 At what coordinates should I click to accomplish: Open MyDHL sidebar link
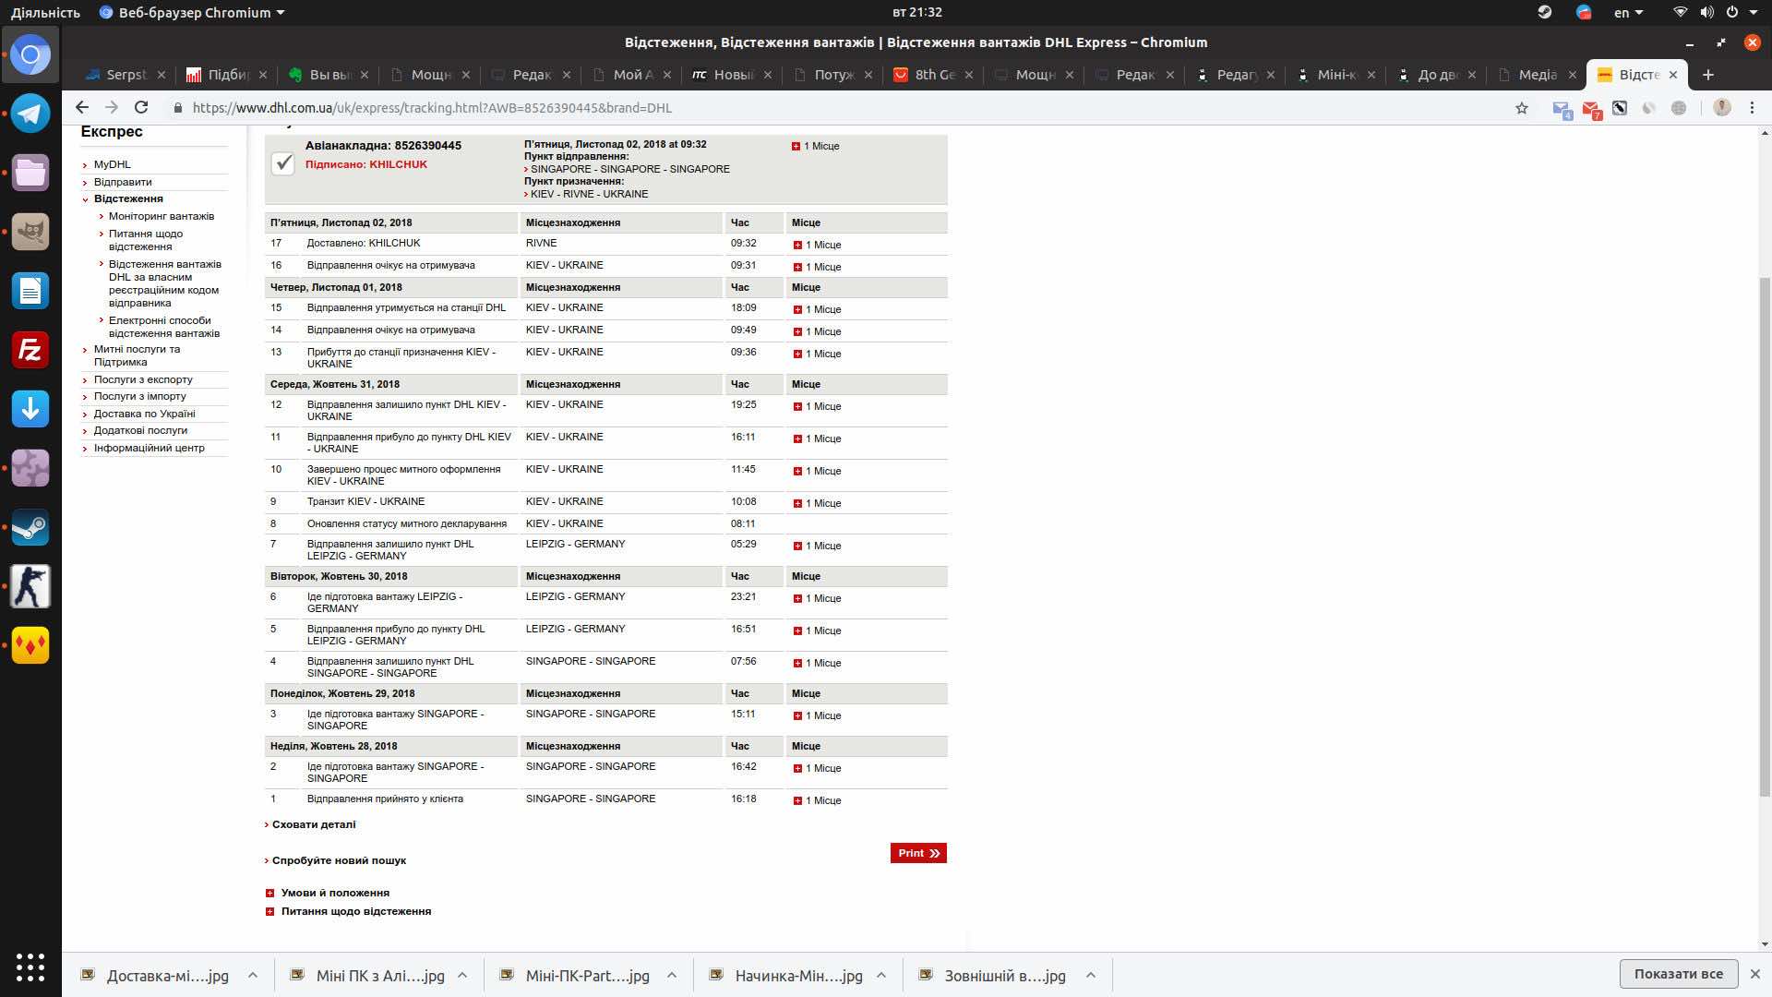(113, 164)
